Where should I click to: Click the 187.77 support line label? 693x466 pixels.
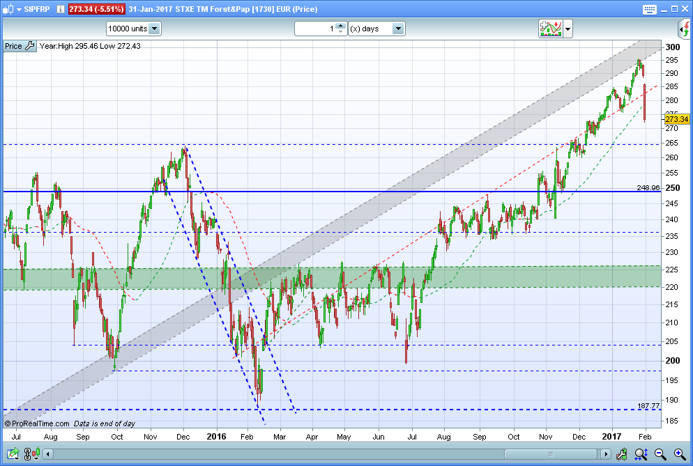click(648, 405)
